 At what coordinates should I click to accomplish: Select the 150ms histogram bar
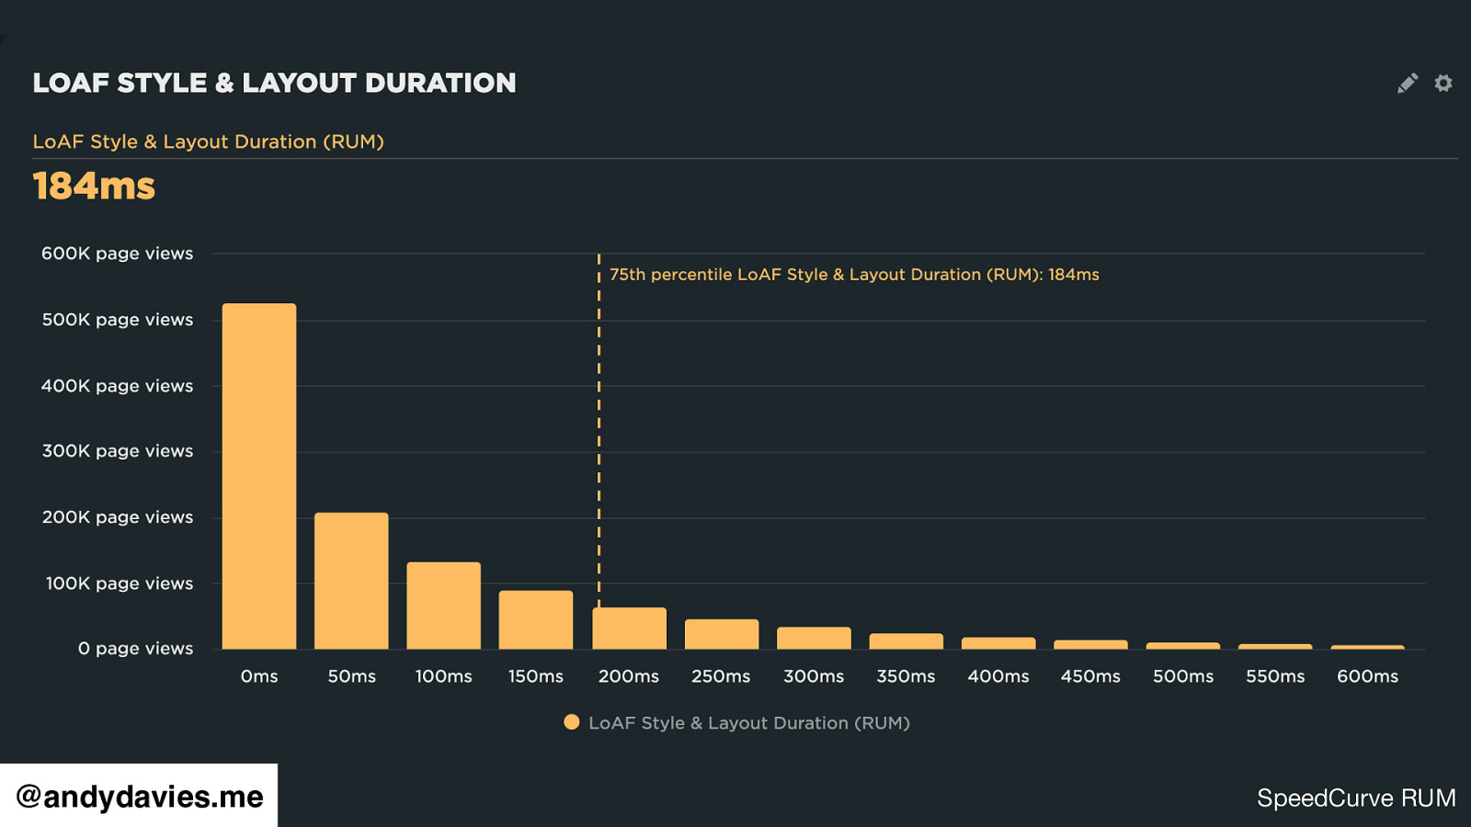click(536, 620)
